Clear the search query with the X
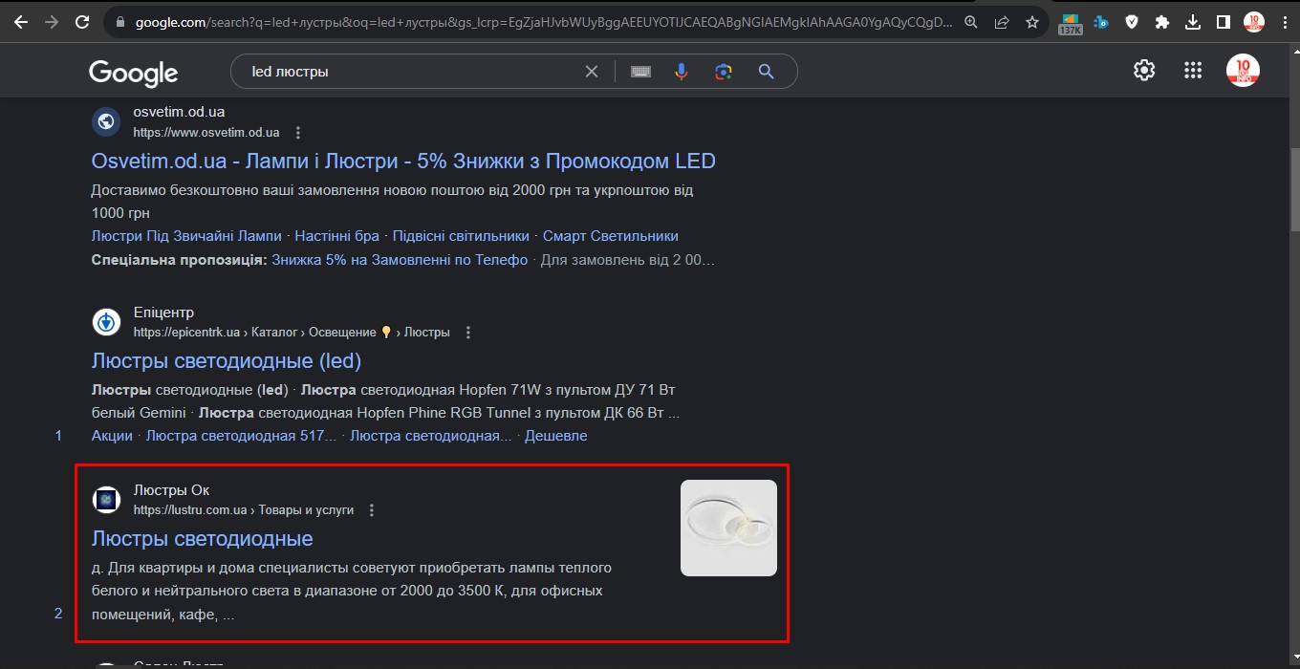 pyautogui.click(x=592, y=72)
